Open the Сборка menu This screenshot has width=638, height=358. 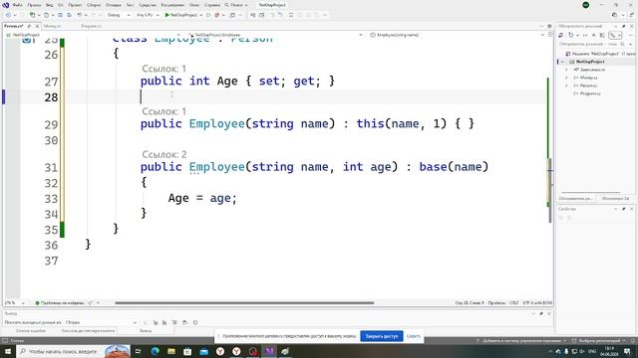pyautogui.click(x=94, y=5)
